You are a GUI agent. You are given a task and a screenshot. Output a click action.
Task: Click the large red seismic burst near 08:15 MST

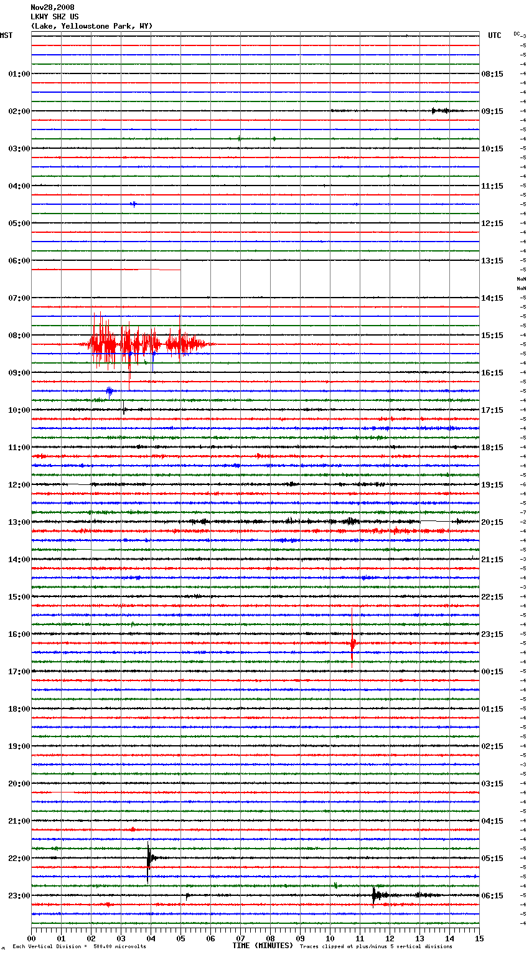148,343
